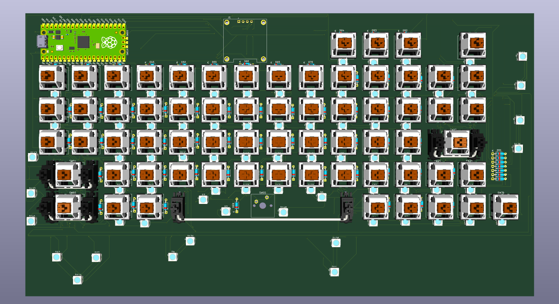Select the RP2040 chip on the Pico board

tap(84, 42)
